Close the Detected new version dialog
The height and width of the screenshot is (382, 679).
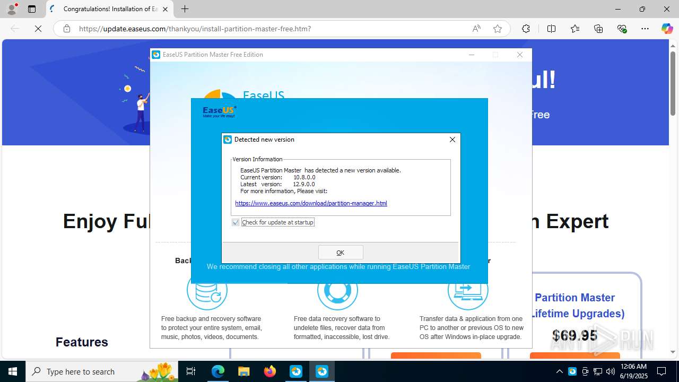coord(452,140)
